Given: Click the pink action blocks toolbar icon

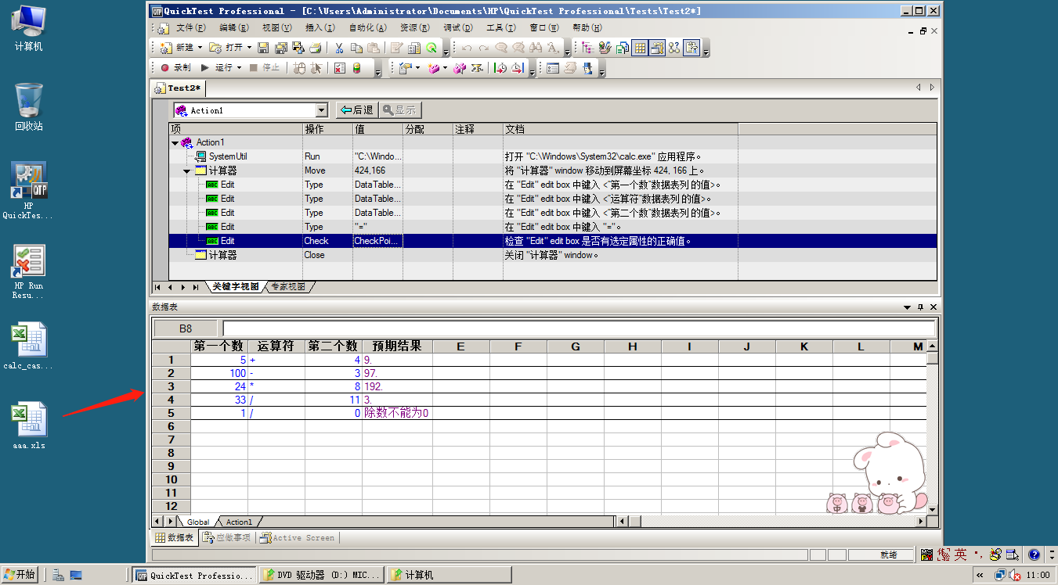Looking at the screenshot, I should pyautogui.click(x=433, y=68).
